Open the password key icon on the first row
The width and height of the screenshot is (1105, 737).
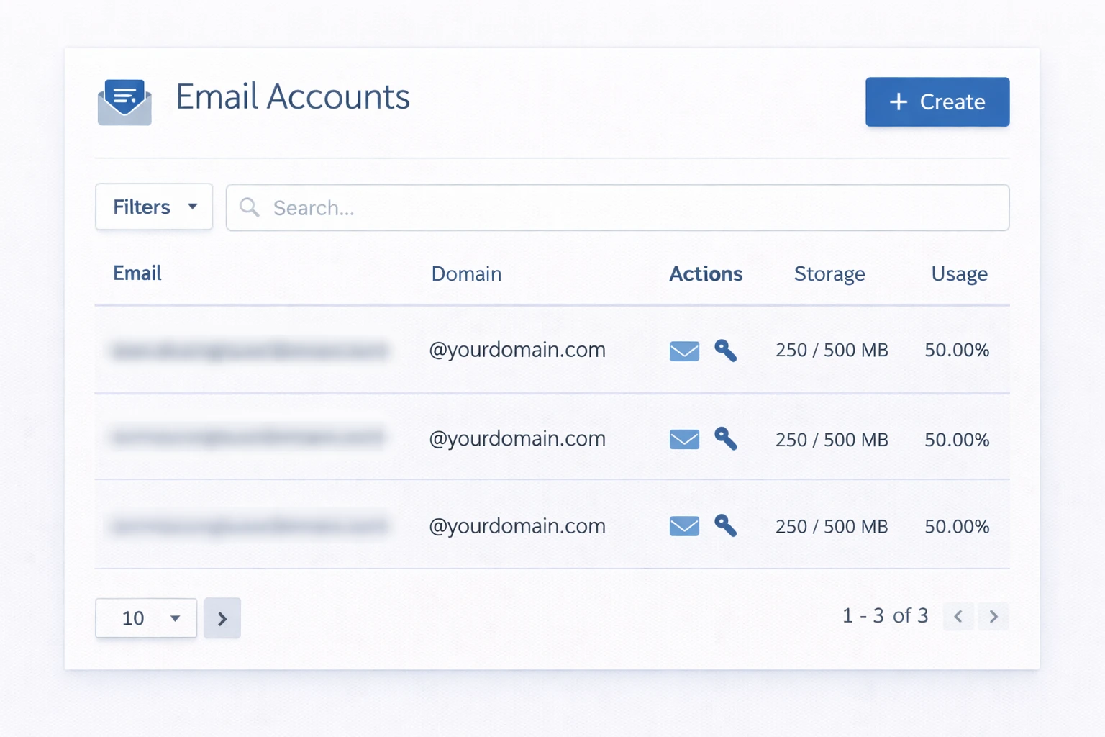(725, 351)
